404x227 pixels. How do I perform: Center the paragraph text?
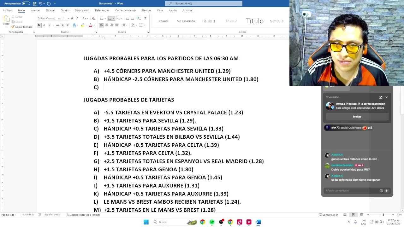click(x=107, y=25)
